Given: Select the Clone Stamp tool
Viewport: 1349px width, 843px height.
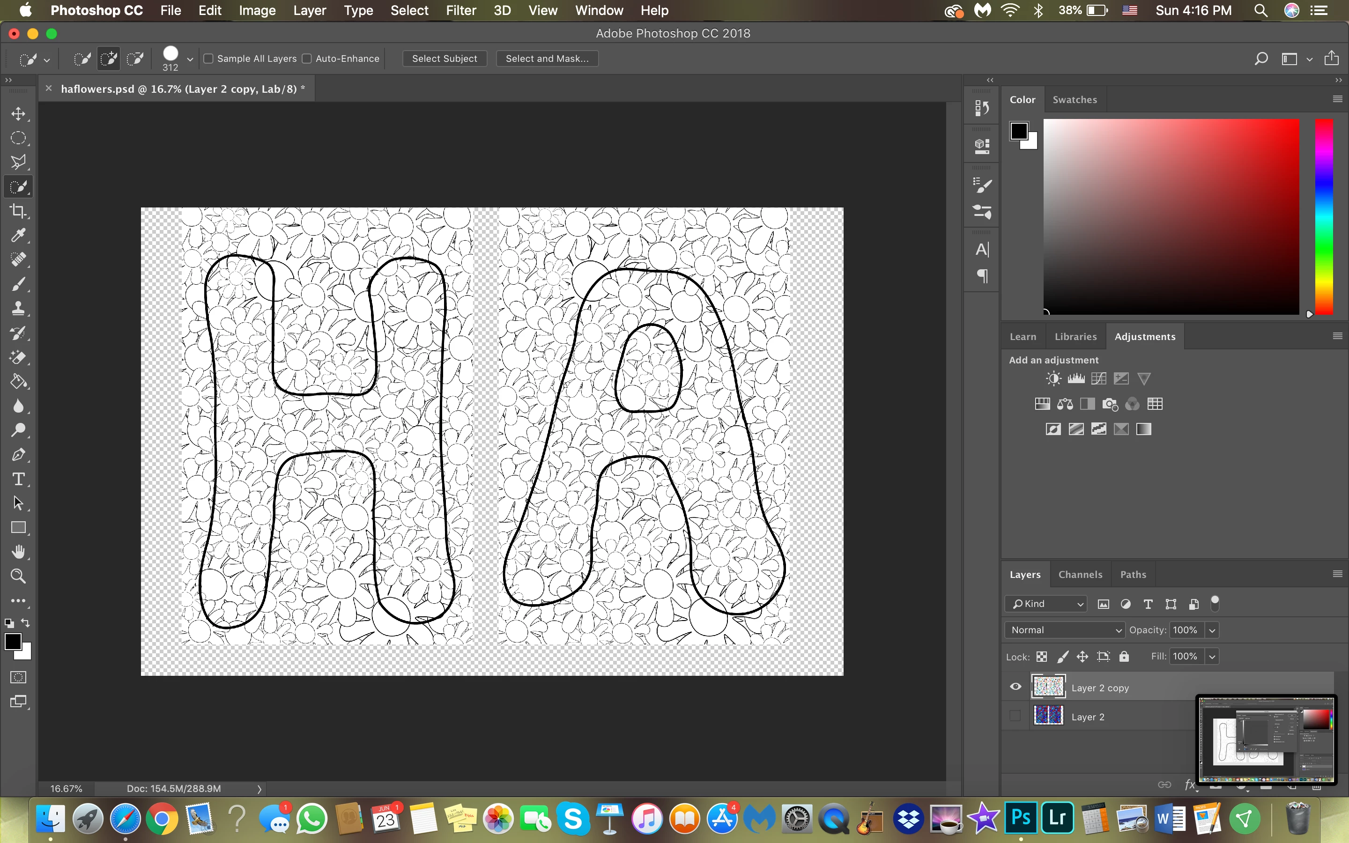Looking at the screenshot, I should tap(18, 308).
